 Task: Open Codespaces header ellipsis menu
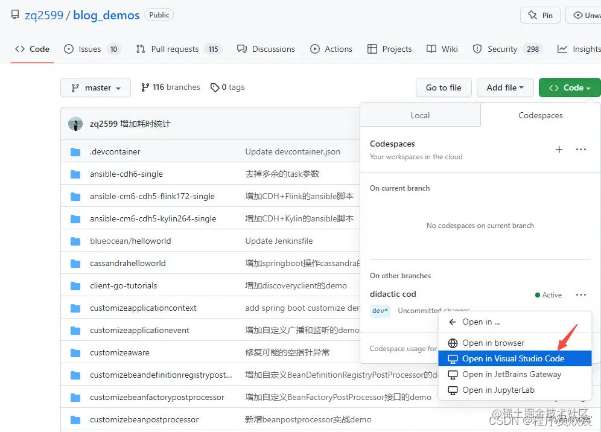point(581,150)
